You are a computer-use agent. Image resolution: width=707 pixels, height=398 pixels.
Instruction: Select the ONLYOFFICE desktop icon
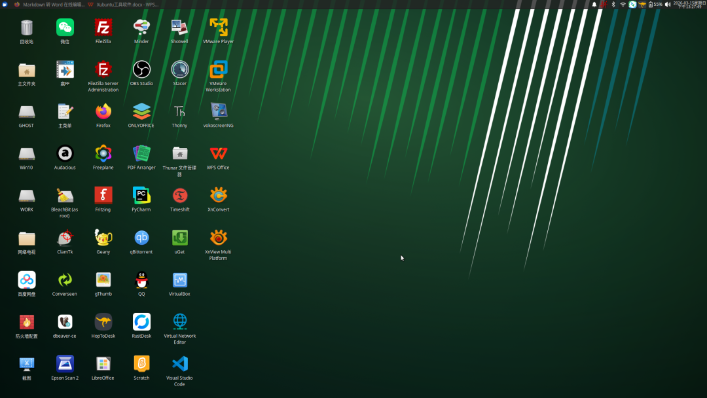[141, 116]
